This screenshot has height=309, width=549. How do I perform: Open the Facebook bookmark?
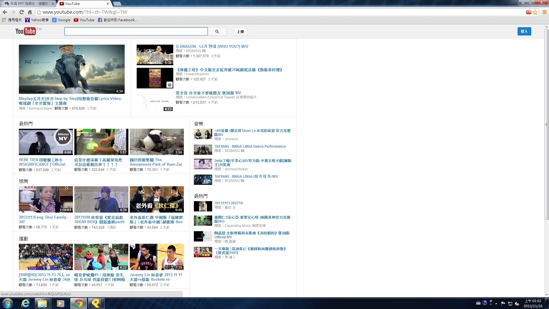[x=118, y=20]
